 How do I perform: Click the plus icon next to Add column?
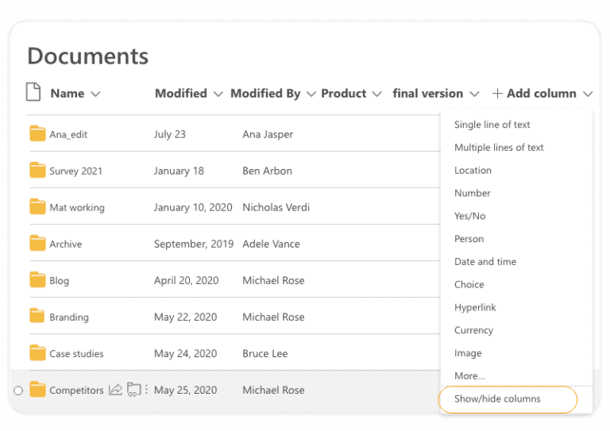point(497,94)
